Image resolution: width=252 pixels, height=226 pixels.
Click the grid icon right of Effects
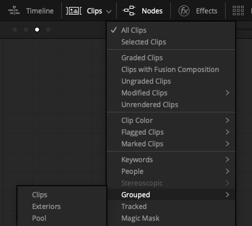[x=238, y=11]
